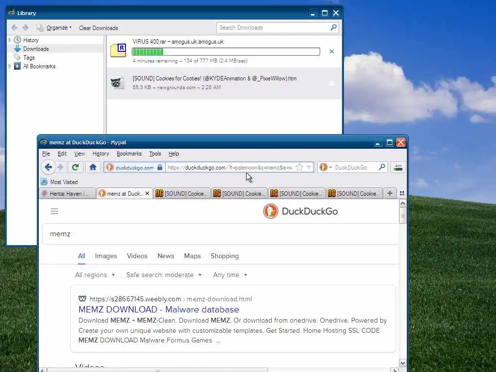Expand All Bookmarks in Library sidebar

(10, 66)
